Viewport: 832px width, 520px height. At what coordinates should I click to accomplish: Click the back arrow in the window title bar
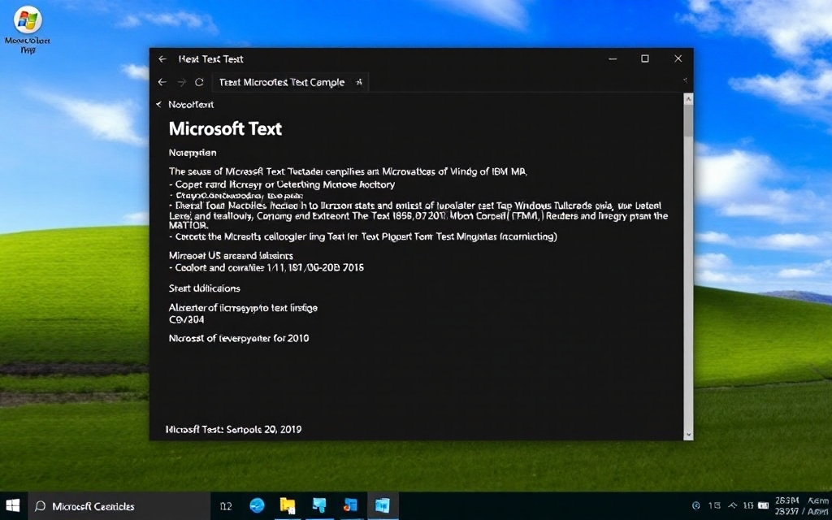[x=162, y=58]
